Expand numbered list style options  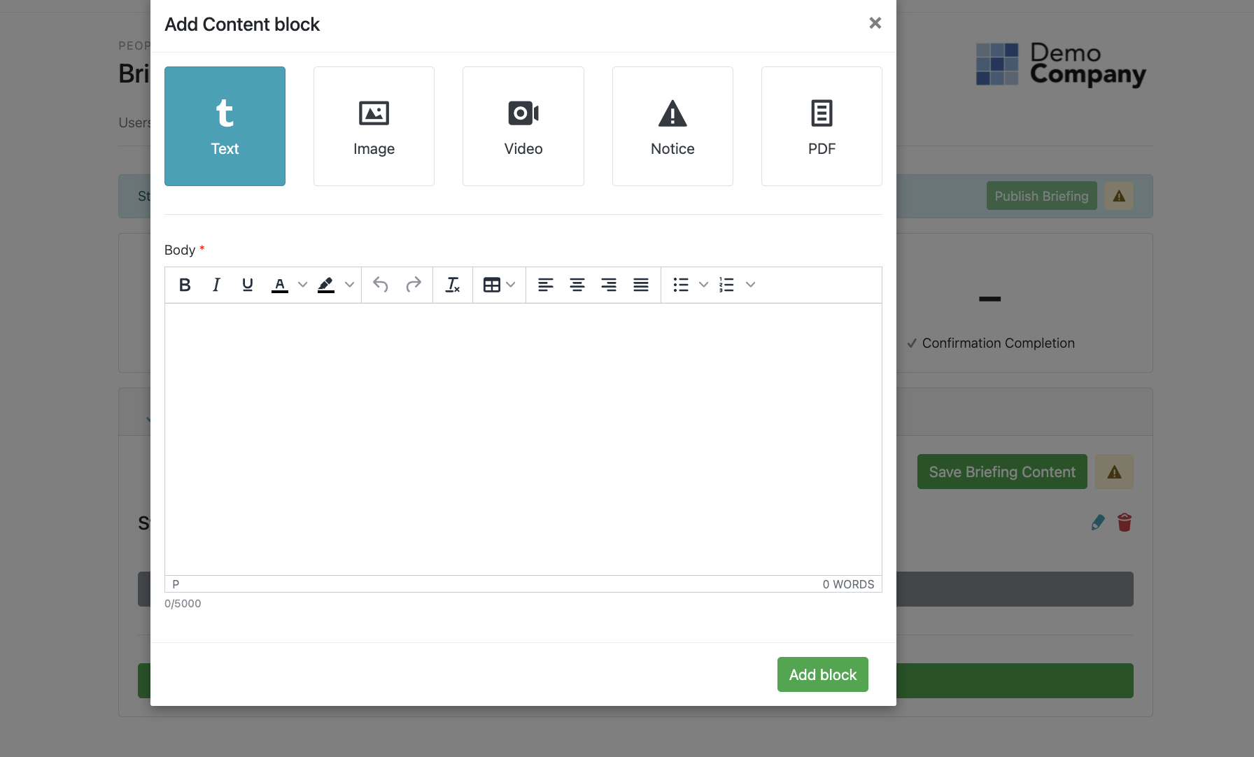(750, 285)
